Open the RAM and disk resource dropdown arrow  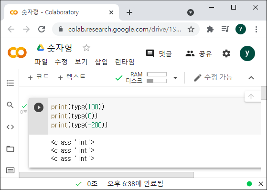coord(175,78)
